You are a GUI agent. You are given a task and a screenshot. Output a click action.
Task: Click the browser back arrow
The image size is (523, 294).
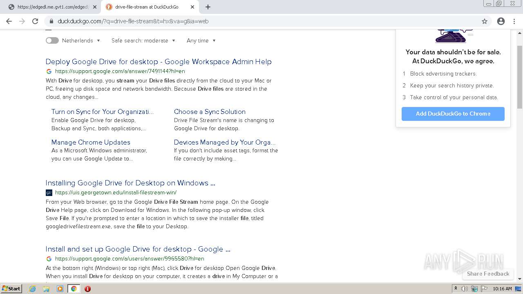tap(9, 21)
